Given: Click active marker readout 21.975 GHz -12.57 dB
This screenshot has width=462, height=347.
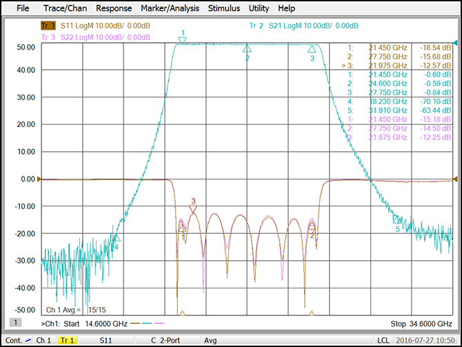Looking at the screenshot, I should (396, 66).
